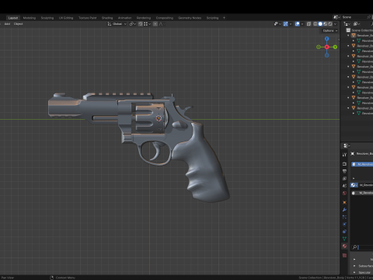This screenshot has height=280, width=373.
Task: Open the Object Data properties tab
Action: point(344,239)
